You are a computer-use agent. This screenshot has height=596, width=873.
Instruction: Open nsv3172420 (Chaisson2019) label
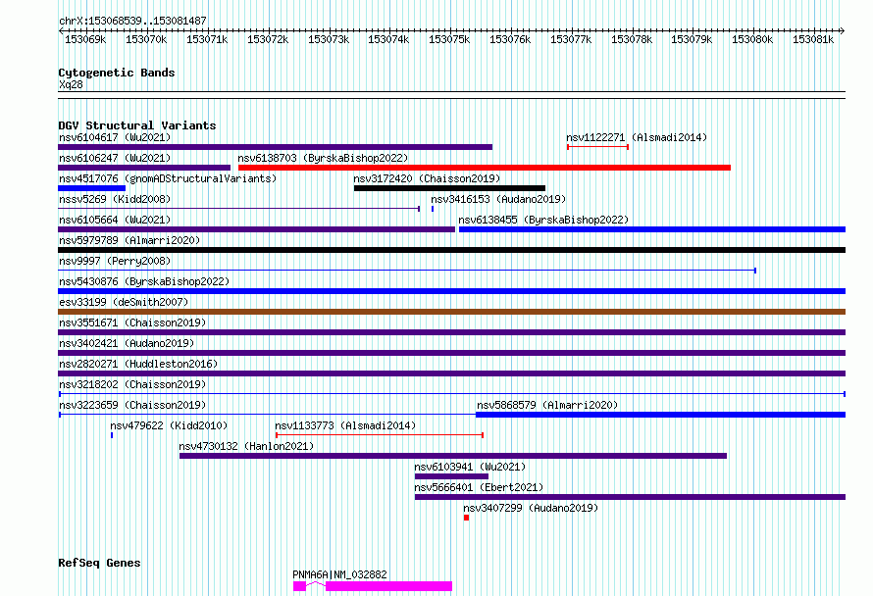click(427, 178)
